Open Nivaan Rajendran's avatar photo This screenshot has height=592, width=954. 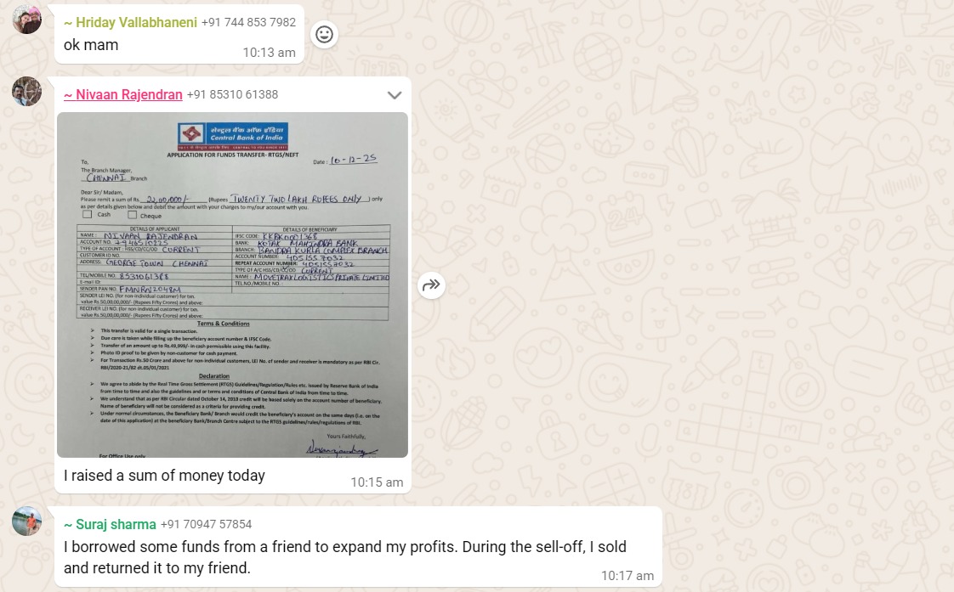pos(26,91)
